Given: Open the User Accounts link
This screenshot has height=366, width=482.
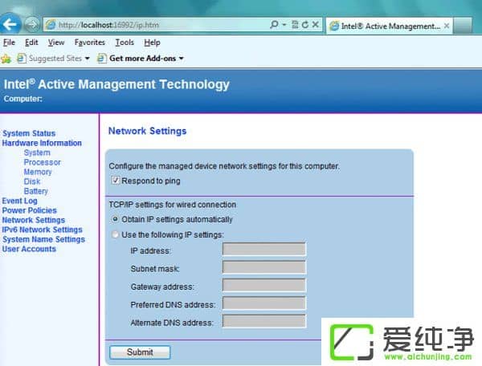Looking at the screenshot, I should pos(29,249).
